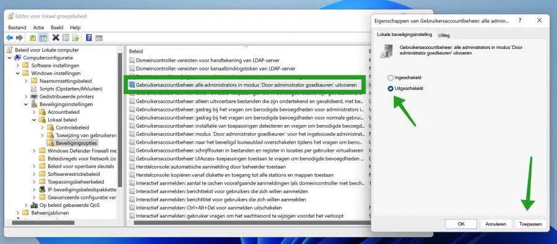The width and height of the screenshot is (557, 244).
Task: Click the Beleid voor Lokale computer scroll icon
Action: tap(9, 50)
